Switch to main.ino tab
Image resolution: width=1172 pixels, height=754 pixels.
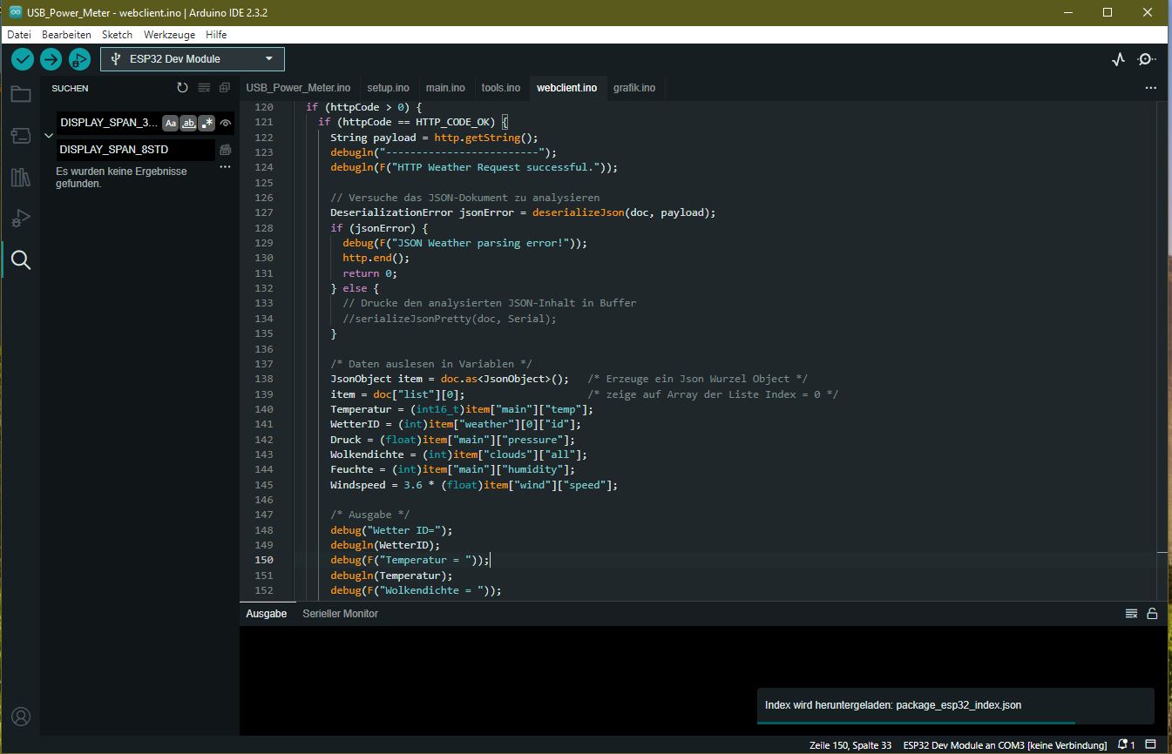tap(445, 88)
